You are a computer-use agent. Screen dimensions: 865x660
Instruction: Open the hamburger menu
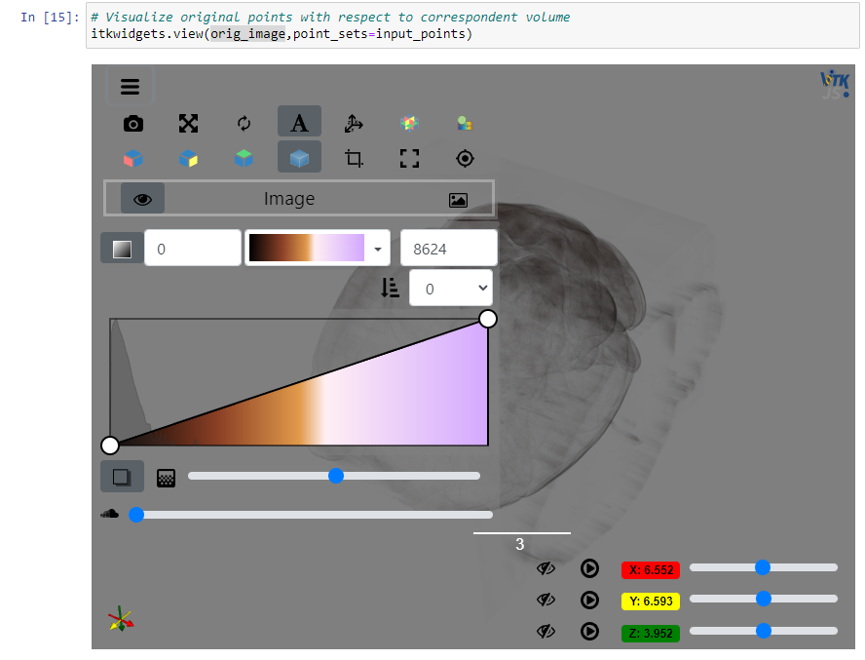click(130, 87)
